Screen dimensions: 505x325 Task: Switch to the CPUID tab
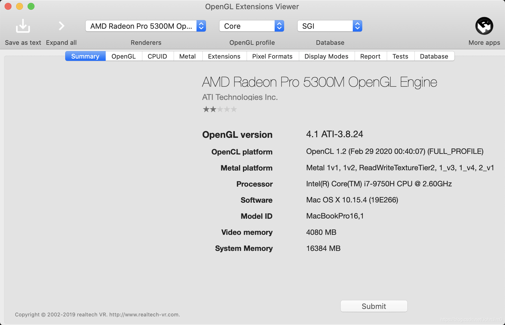157,56
